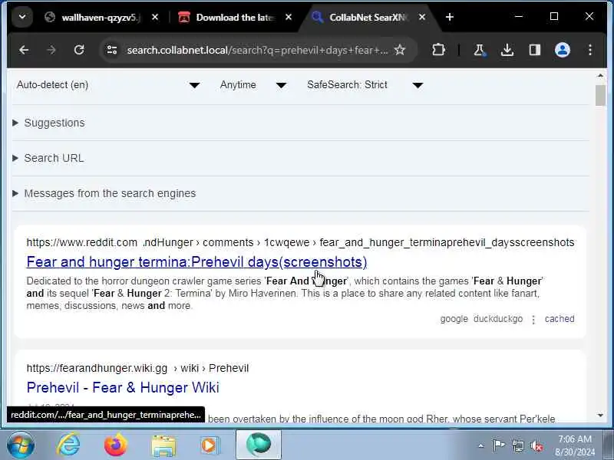Launch Firefox from the taskbar
The image size is (614, 460).
pos(116,445)
